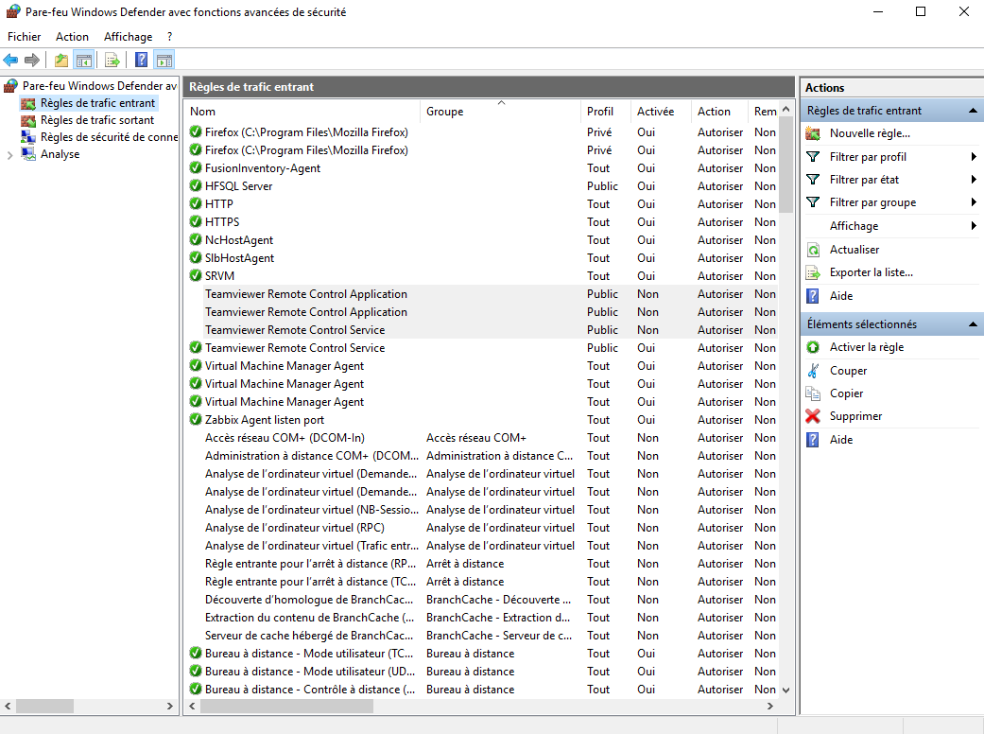Open the Affichage submenu arrow in Actions
This screenshot has height=734, width=984.
tap(974, 225)
